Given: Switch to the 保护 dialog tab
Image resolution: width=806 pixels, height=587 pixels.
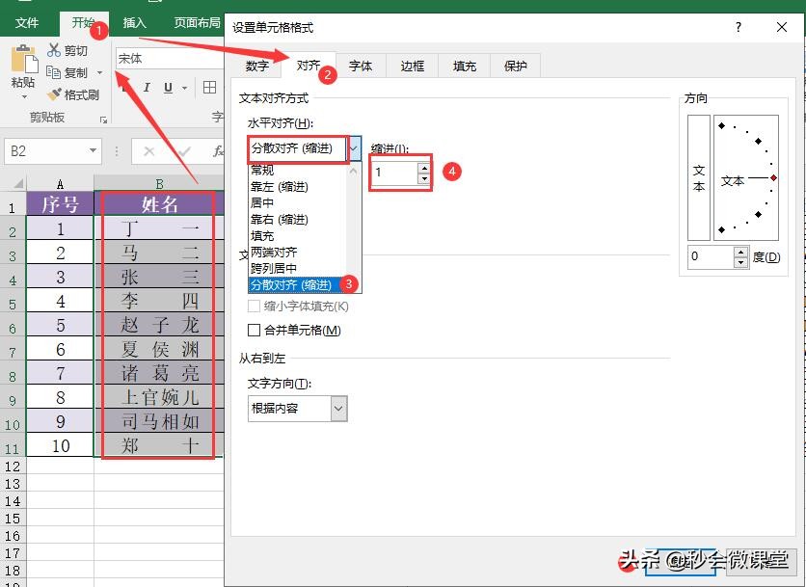Looking at the screenshot, I should click(516, 66).
